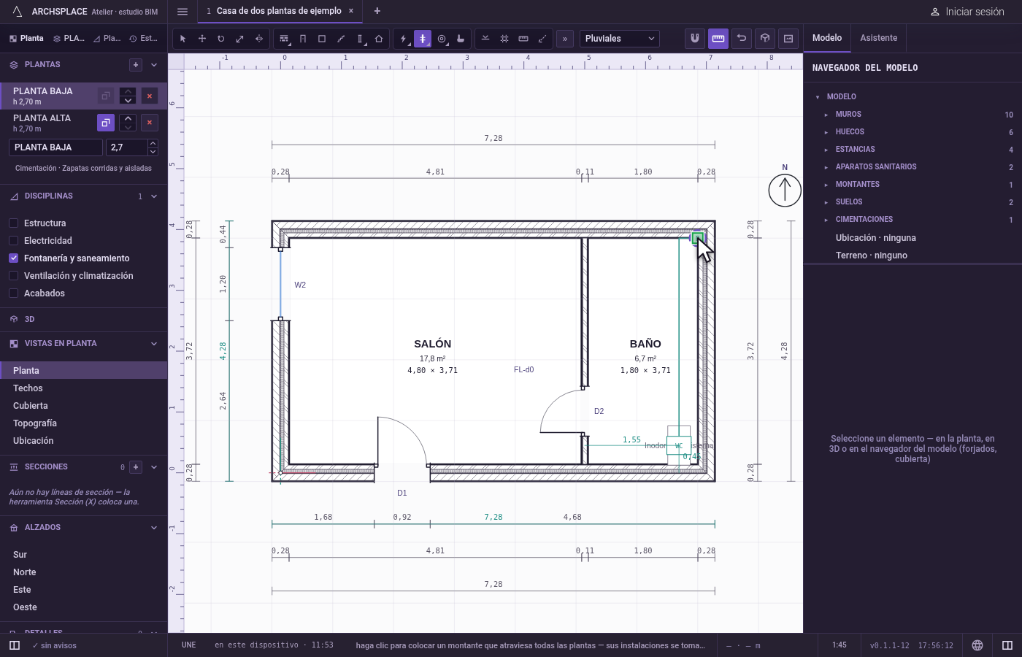The height and width of the screenshot is (657, 1022).
Task: Switch to the Asistente tab
Action: [878, 38]
